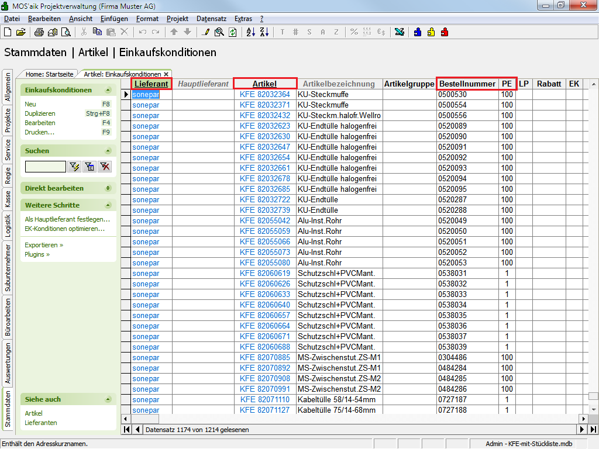Expand the Direkt bearbeiten panel
Viewport: 599px width, 449px height.
coord(108,188)
